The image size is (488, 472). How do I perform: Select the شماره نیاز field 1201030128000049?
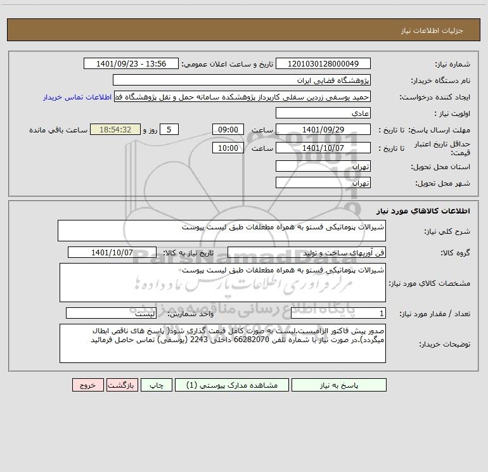point(323,63)
